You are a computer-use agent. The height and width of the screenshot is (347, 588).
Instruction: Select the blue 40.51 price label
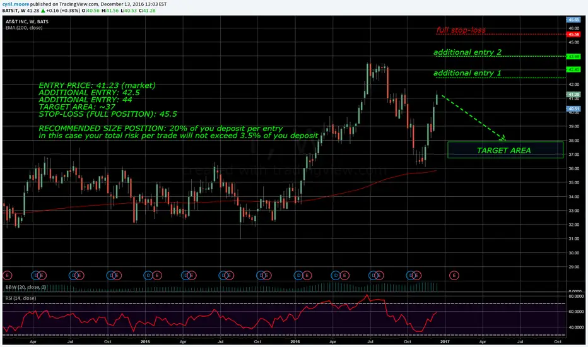573,109
